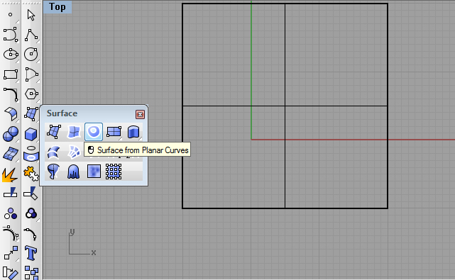The height and width of the screenshot is (280, 455).
Task: Close the Surface toolbar panel
Action: tap(140, 115)
